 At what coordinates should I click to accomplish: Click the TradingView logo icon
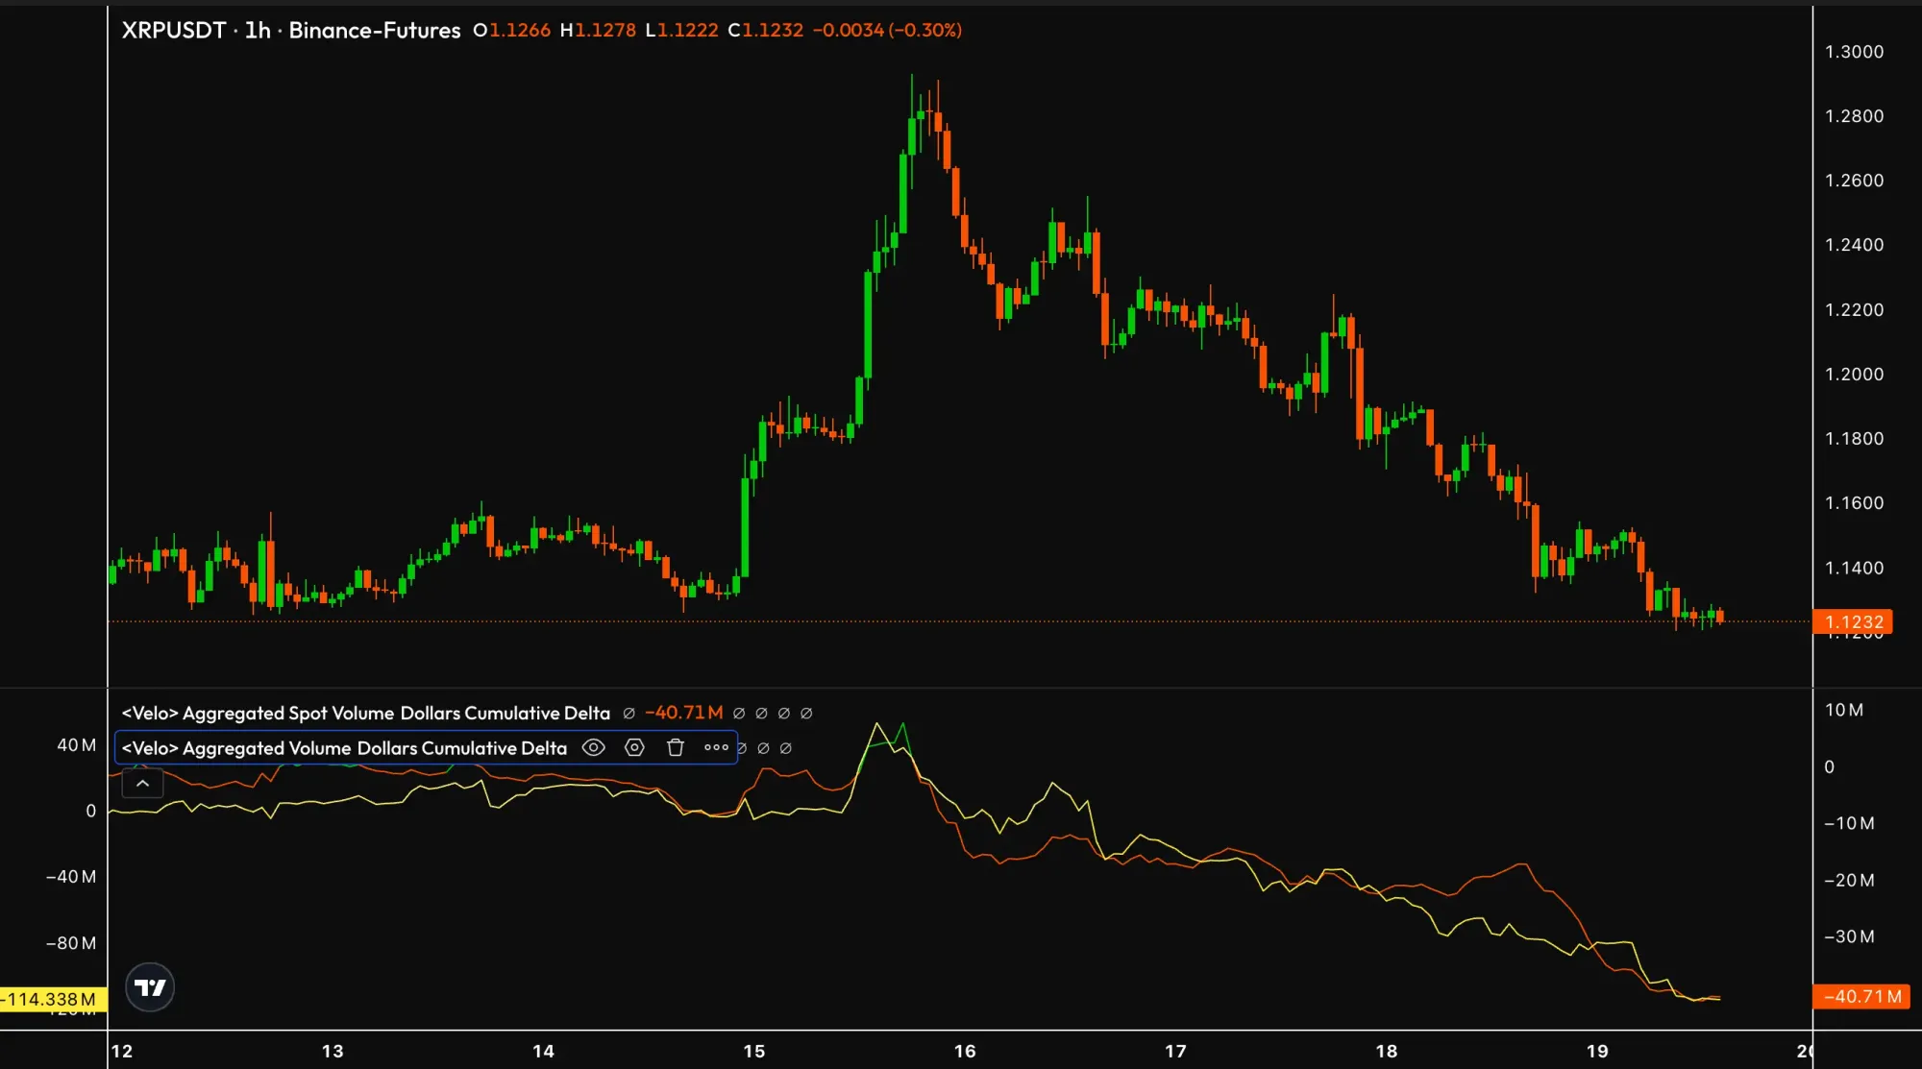(x=150, y=987)
